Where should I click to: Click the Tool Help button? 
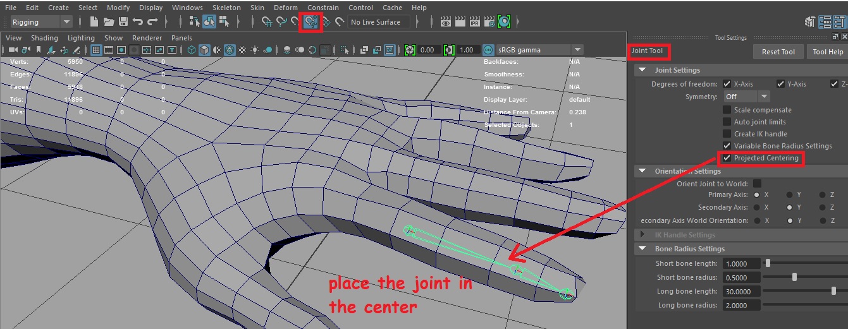tap(828, 52)
